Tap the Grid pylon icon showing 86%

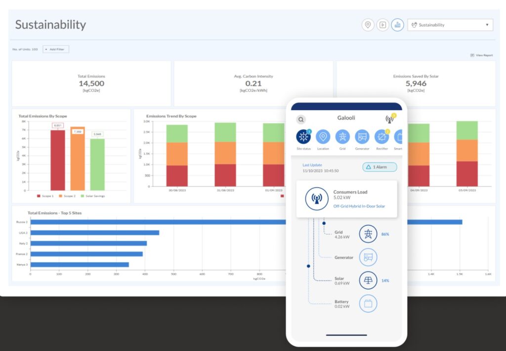(368, 234)
